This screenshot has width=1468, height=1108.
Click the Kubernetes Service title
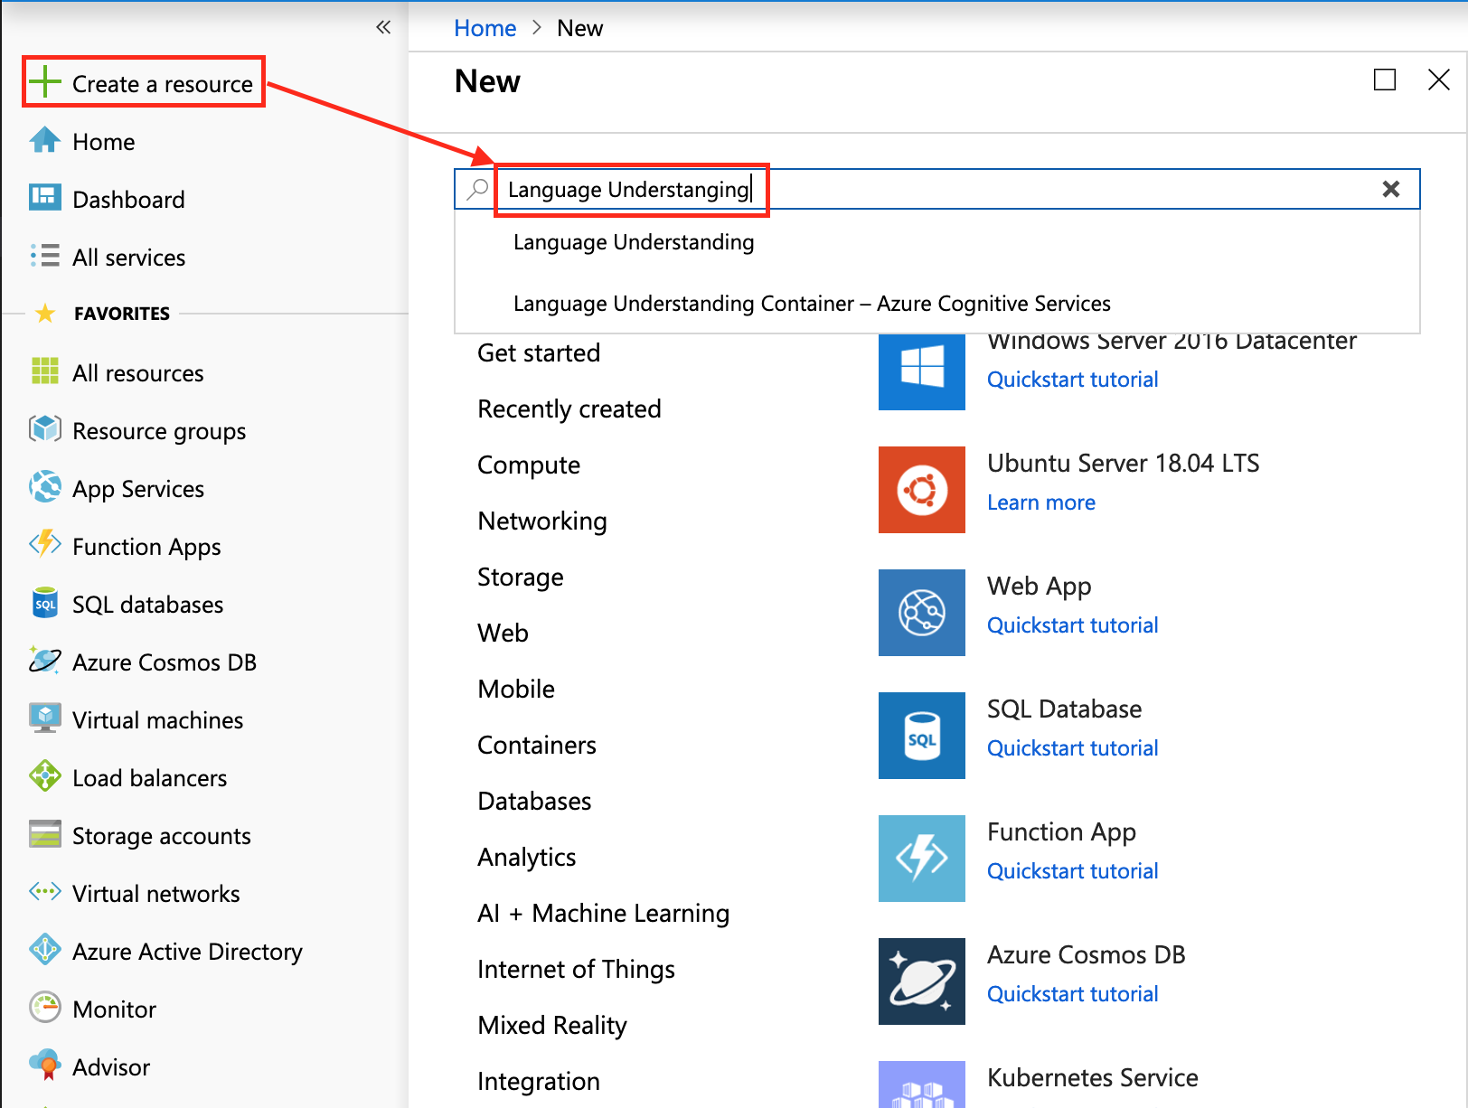pos(1093,1077)
